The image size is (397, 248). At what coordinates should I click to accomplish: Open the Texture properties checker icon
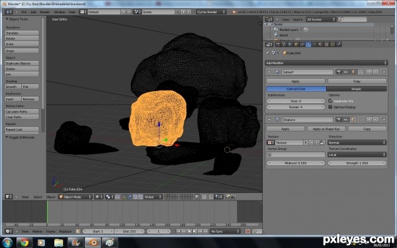(327, 44)
